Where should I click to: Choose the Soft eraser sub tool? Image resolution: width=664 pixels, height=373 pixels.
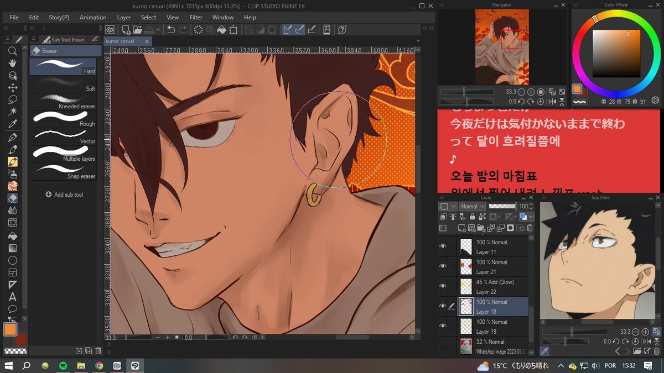pyautogui.click(x=63, y=84)
